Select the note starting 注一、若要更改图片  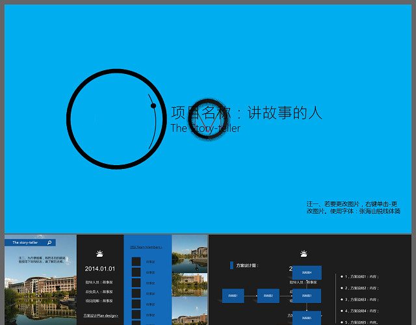coord(354,208)
